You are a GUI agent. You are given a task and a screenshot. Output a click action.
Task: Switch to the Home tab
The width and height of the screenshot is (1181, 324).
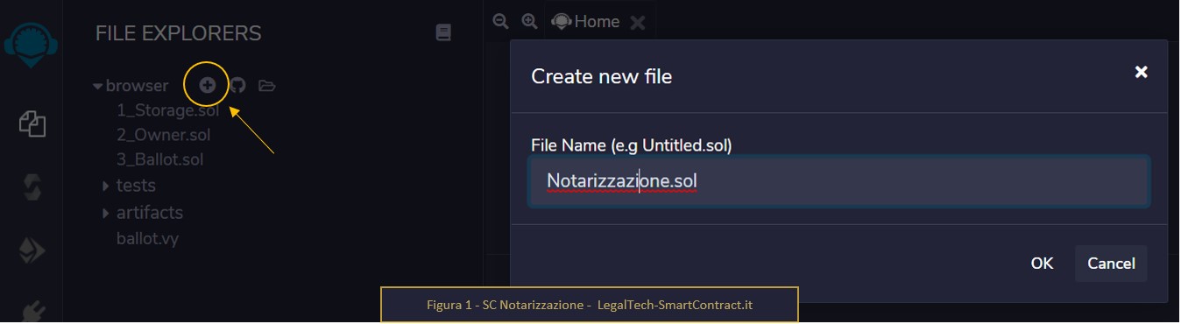pyautogui.click(x=586, y=22)
